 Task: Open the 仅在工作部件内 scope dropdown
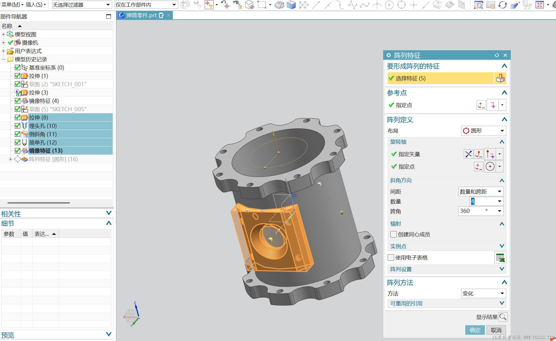(146, 5)
